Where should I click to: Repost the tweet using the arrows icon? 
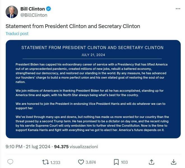tap(45, 162)
